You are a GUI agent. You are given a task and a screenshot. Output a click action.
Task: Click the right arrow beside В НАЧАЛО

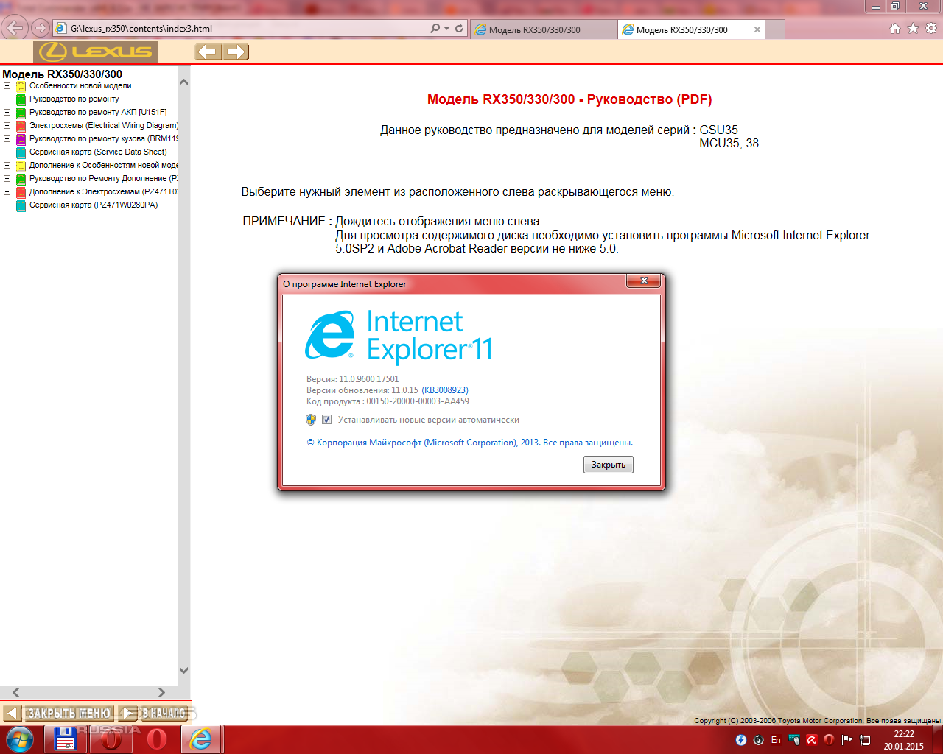tap(127, 713)
